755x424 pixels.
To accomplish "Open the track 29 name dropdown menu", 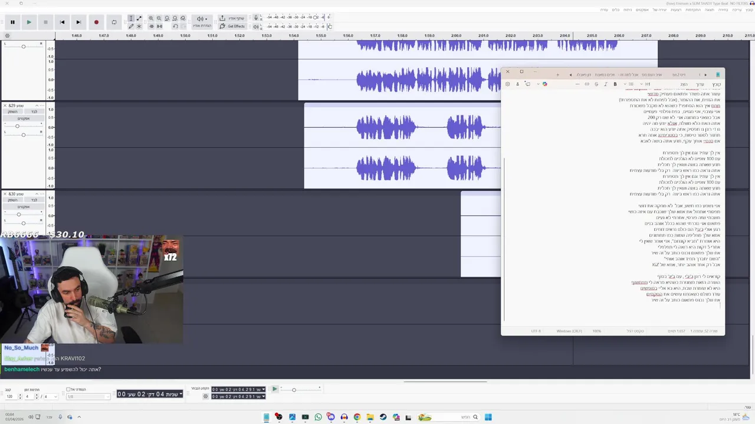I will pyautogui.click(x=42, y=105).
